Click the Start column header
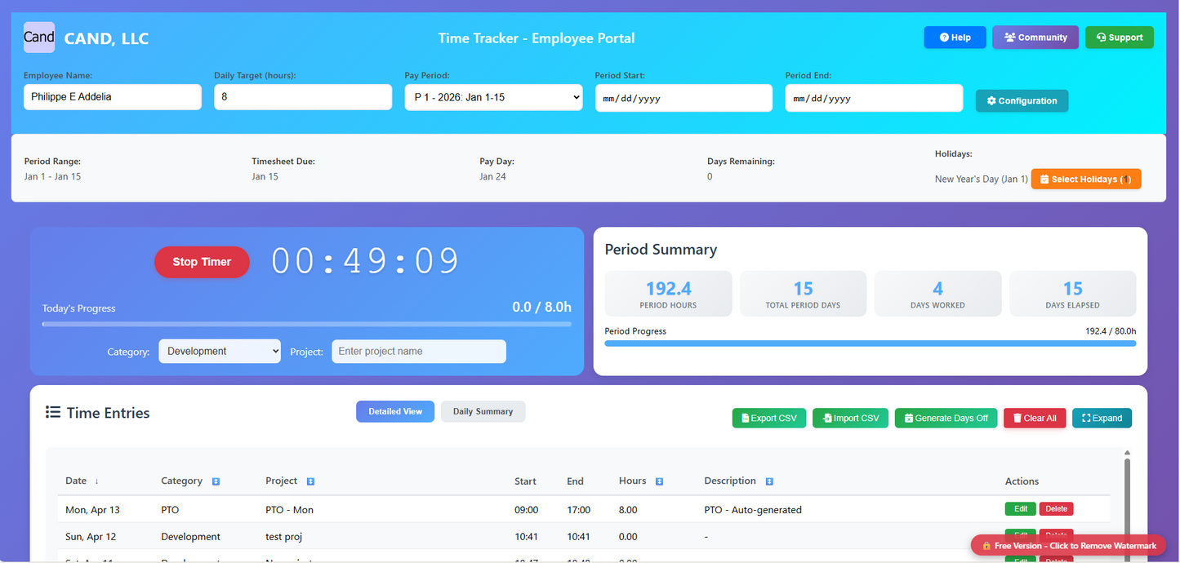 [x=525, y=481]
